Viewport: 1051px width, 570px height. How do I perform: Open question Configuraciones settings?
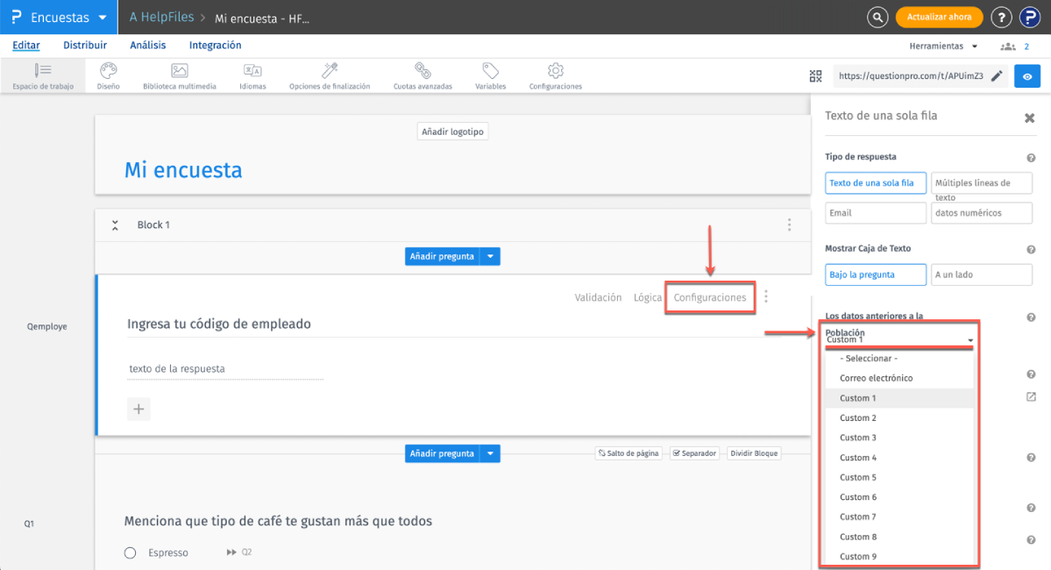tap(710, 297)
